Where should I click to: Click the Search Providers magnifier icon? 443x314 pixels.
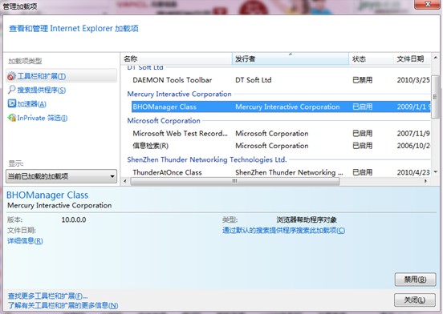(11, 90)
